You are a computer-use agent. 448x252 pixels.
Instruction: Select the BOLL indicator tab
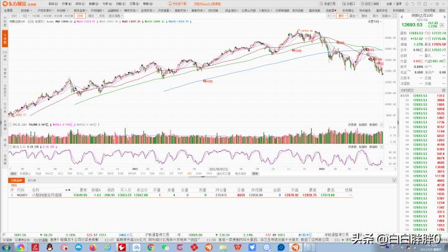pyautogui.click(x=80, y=174)
